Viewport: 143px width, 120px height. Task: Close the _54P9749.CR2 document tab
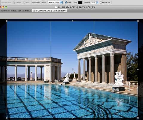pos(34,11)
